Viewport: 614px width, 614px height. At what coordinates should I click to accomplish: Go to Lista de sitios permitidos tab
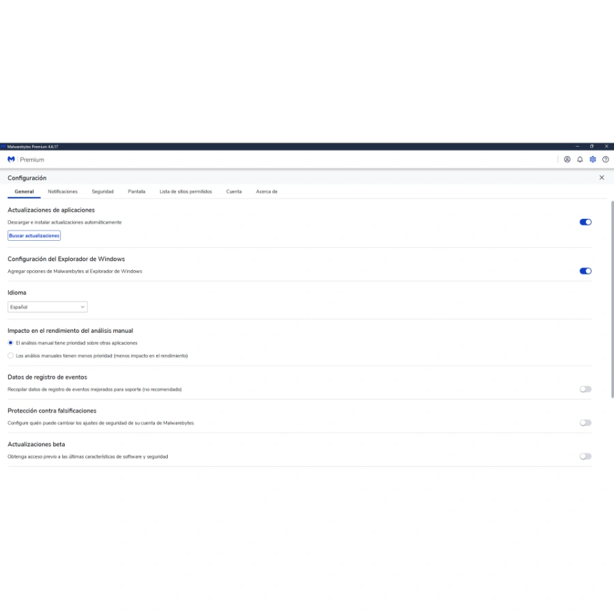coord(186,192)
